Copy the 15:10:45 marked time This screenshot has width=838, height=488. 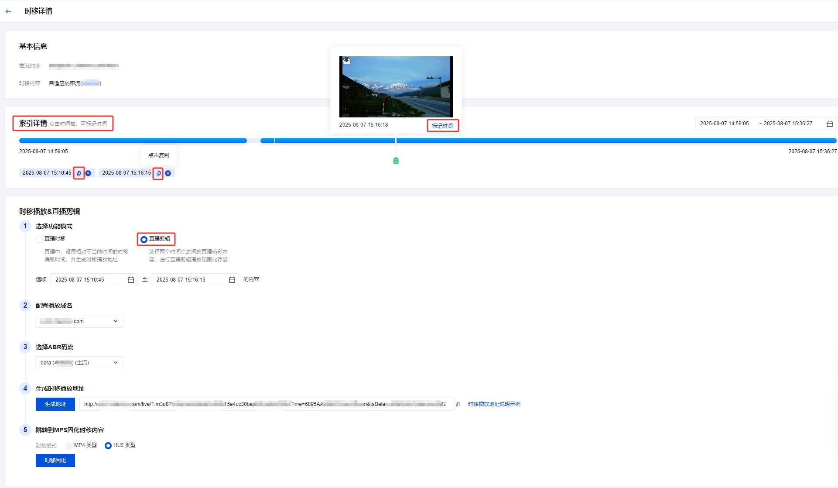[79, 173]
